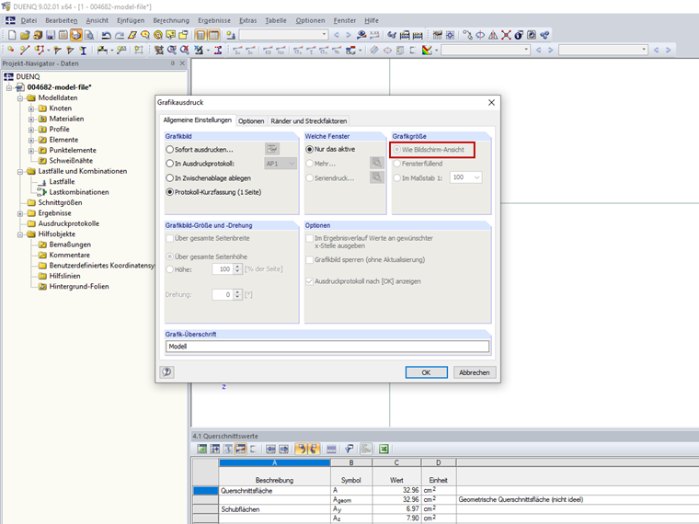Image resolution: width=699 pixels, height=524 pixels.
Task: Expand the Elemente tree node
Action: coord(31,140)
